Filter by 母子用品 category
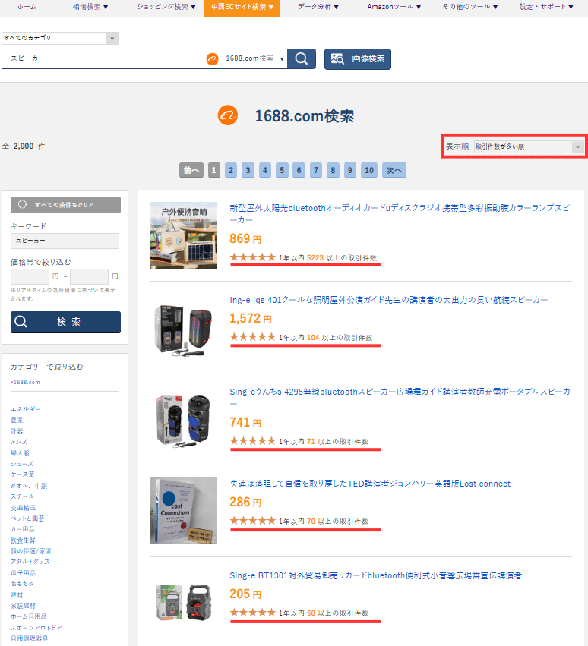588x646 pixels. (23, 572)
